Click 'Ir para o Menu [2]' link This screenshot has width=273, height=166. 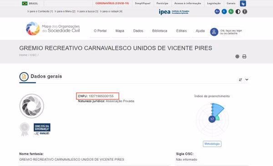pyautogui.click(x=65, y=11)
